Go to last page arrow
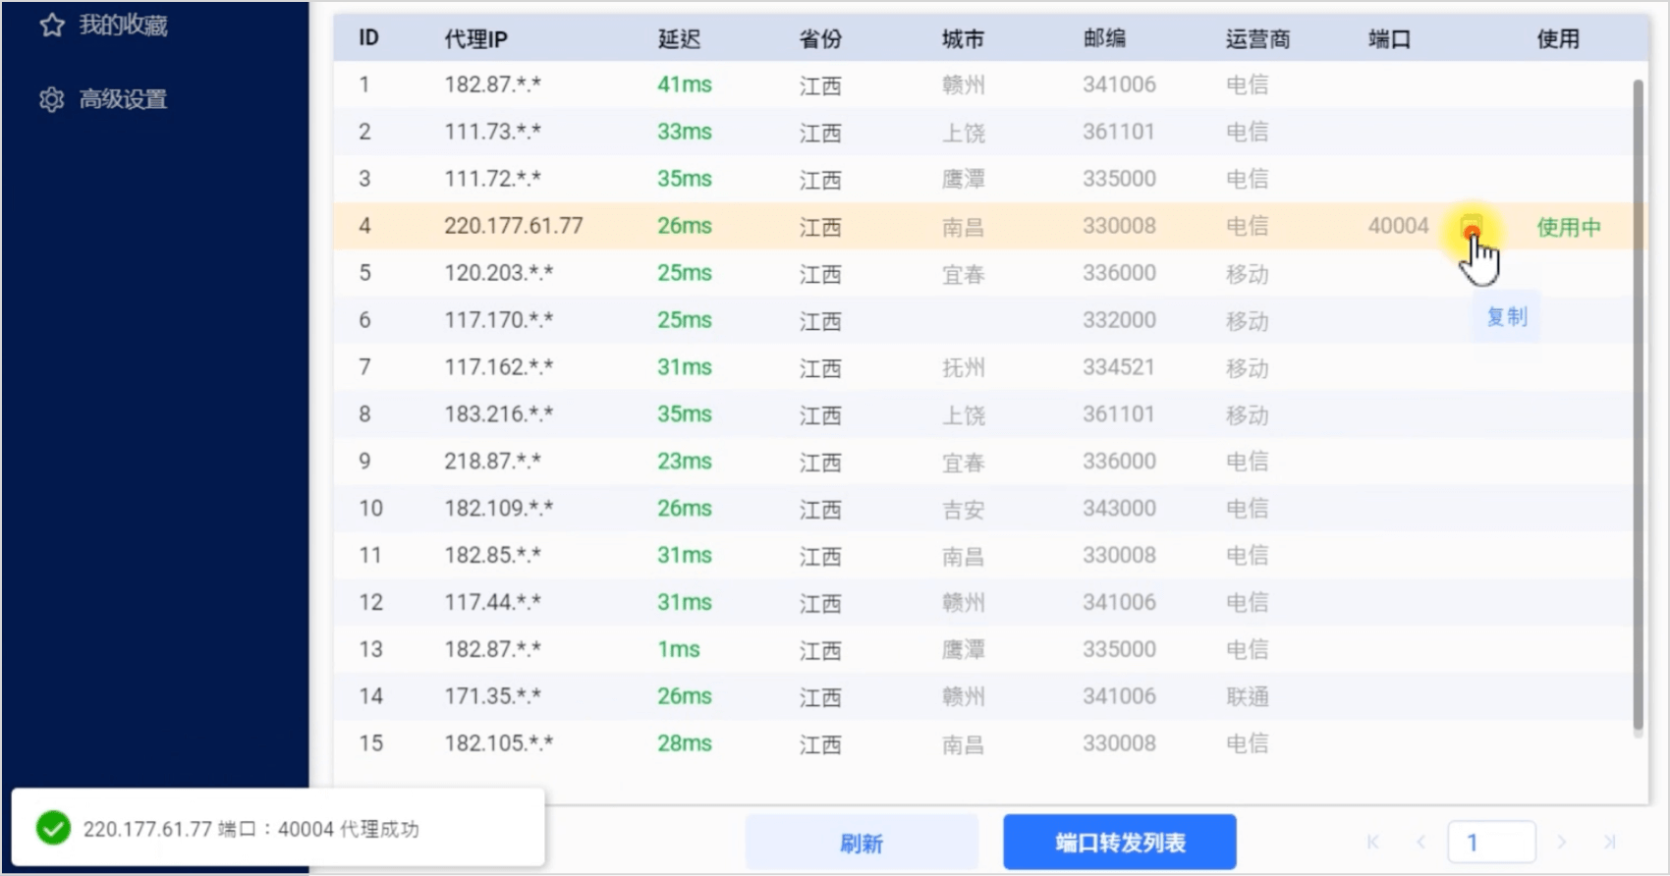This screenshot has height=876, width=1670. pos(1609,842)
